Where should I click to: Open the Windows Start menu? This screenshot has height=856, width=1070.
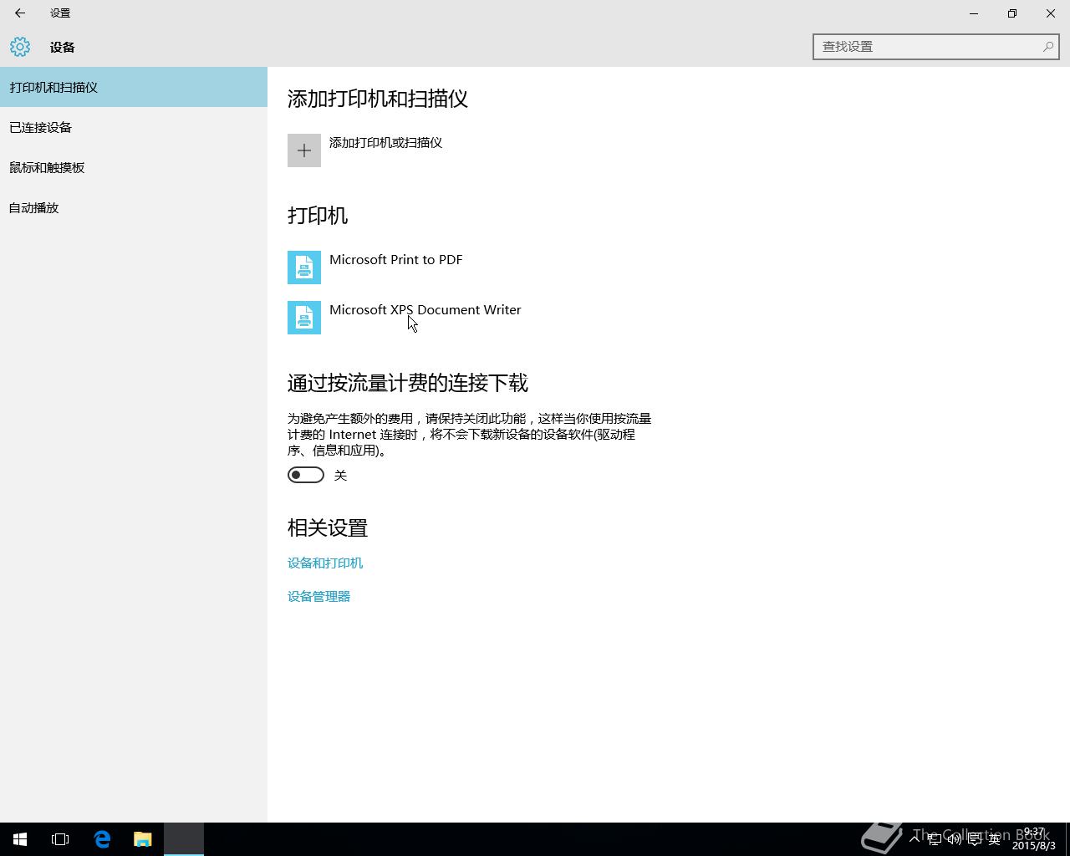pos(20,839)
